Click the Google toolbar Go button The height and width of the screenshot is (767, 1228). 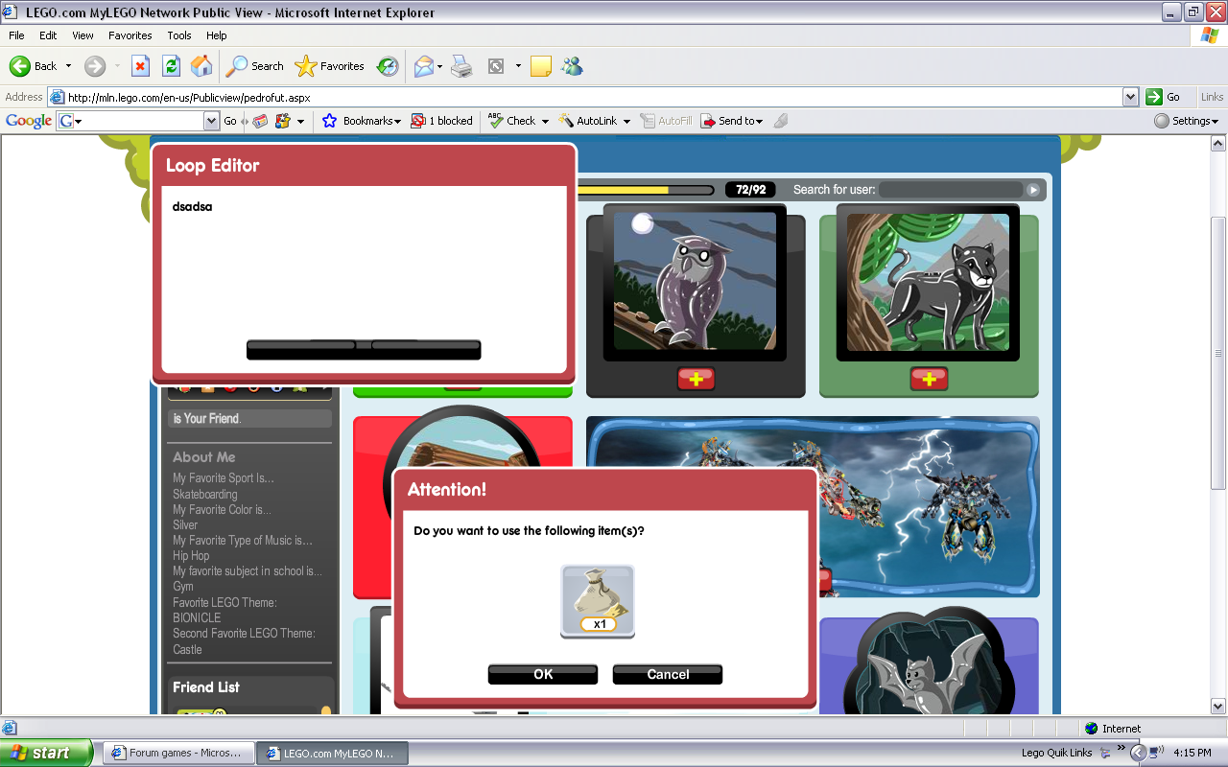coord(230,121)
